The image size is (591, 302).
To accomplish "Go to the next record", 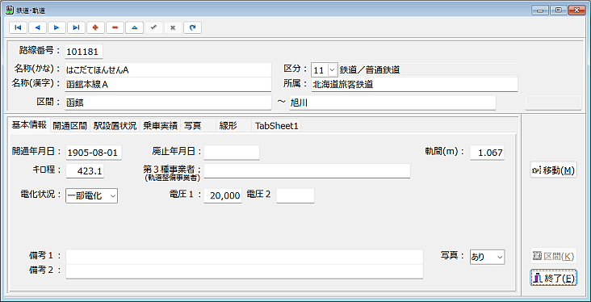I will (57, 27).
